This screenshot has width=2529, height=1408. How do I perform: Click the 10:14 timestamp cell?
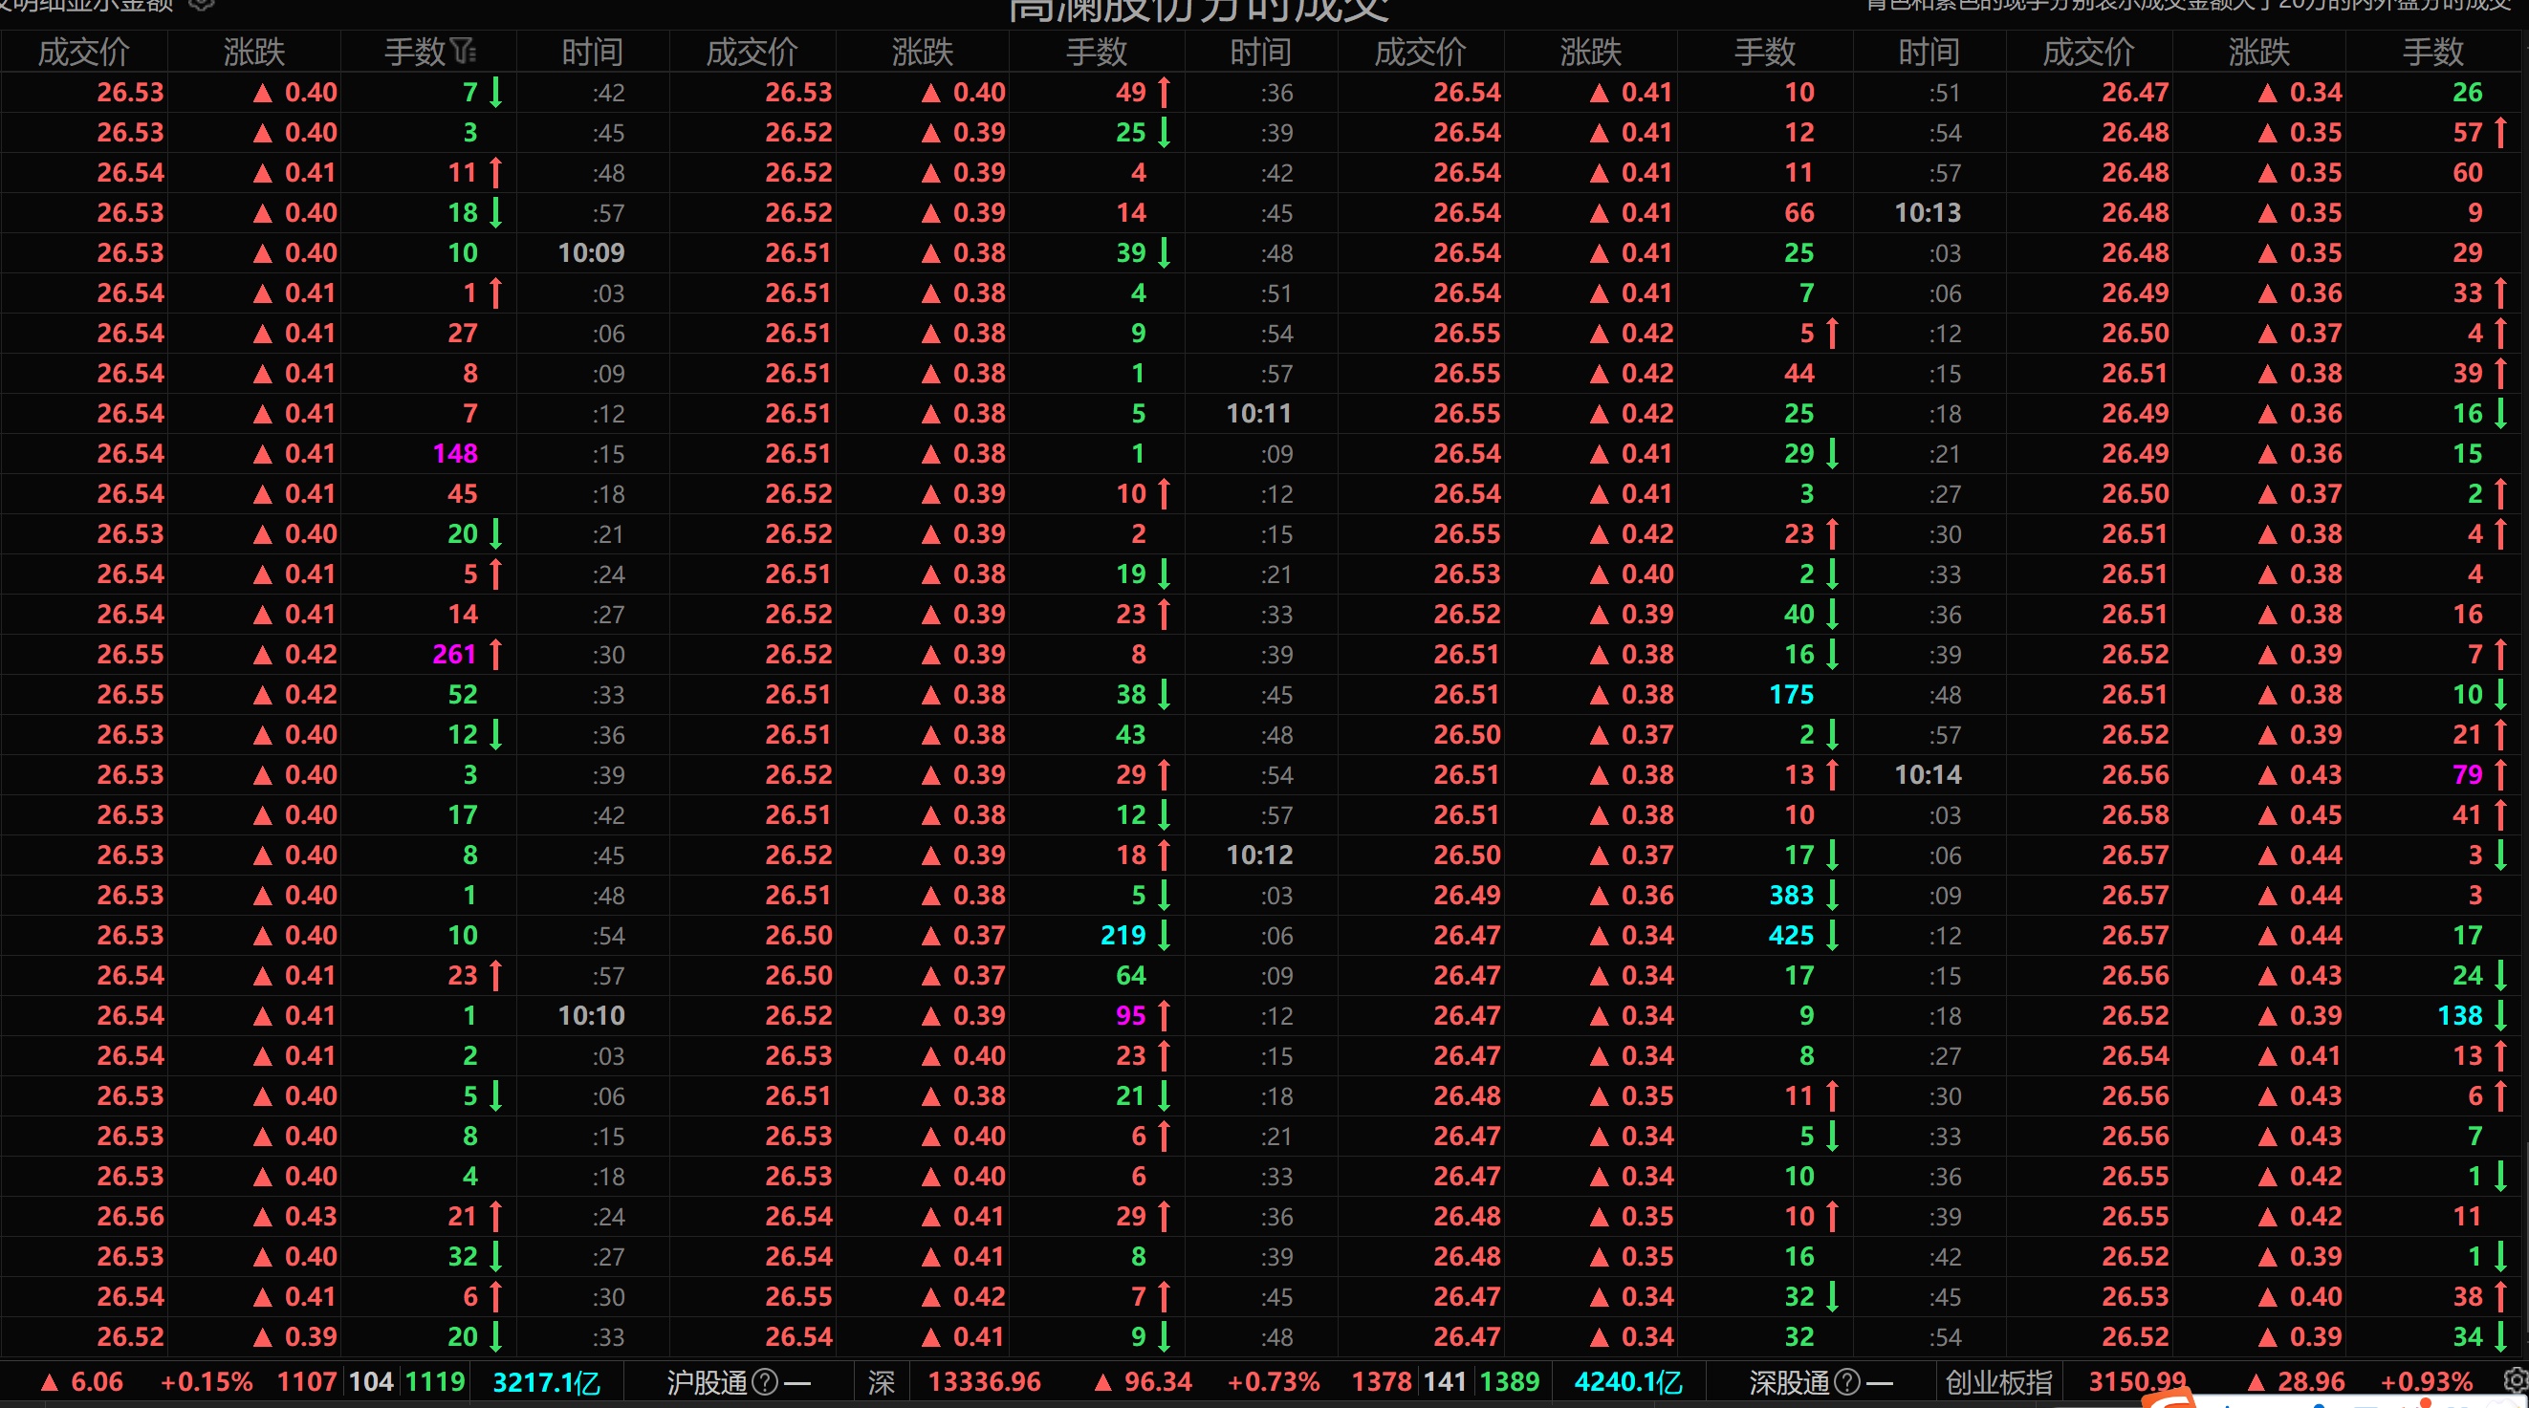pyautogui.click(x=1928, y=774)
